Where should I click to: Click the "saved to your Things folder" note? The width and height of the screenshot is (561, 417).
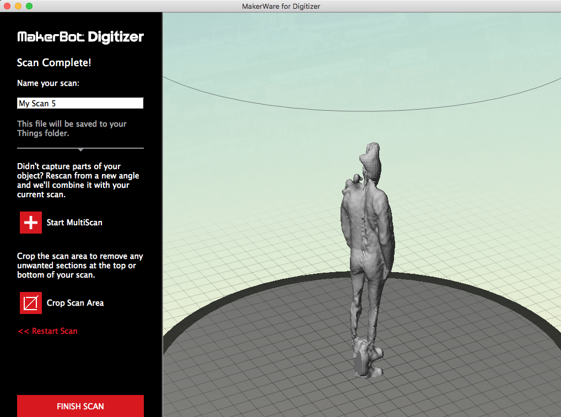click(x=72, y=128)
